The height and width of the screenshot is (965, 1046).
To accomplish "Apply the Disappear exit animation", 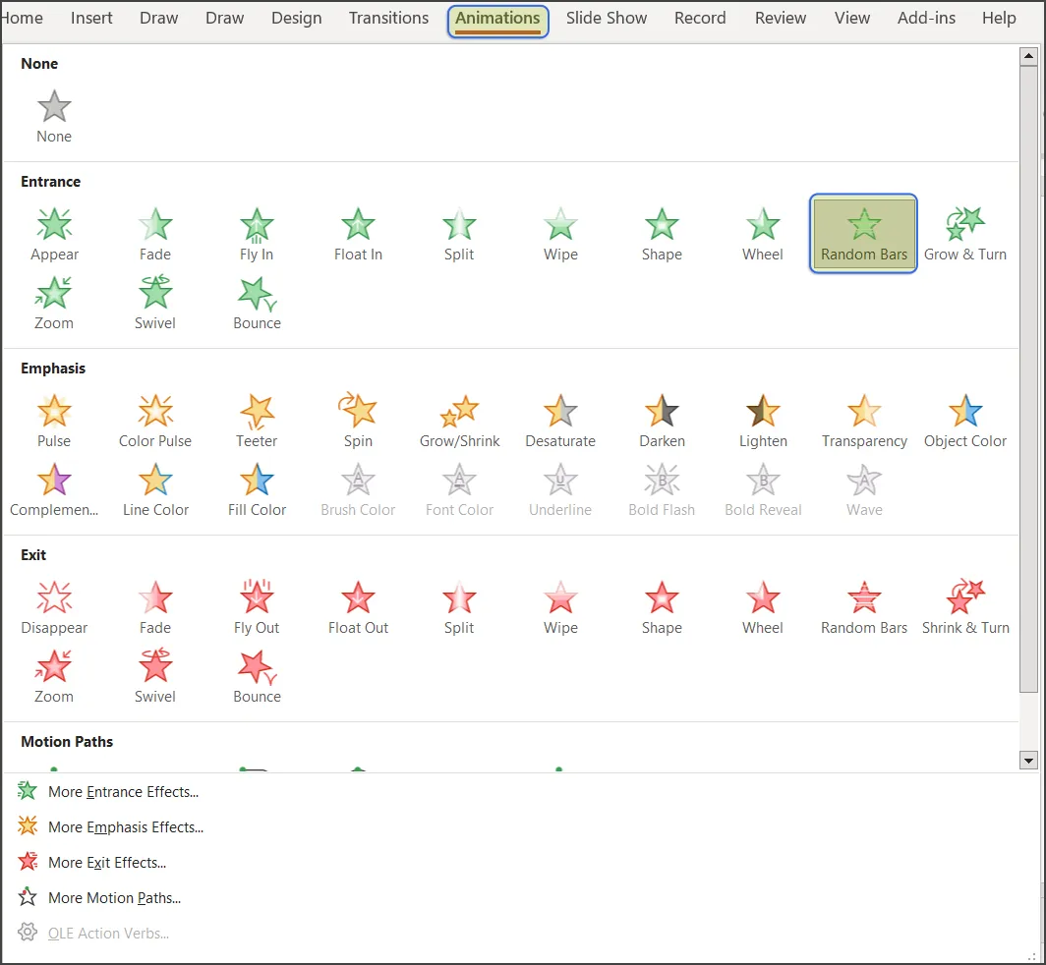I will tap(54, 607).
